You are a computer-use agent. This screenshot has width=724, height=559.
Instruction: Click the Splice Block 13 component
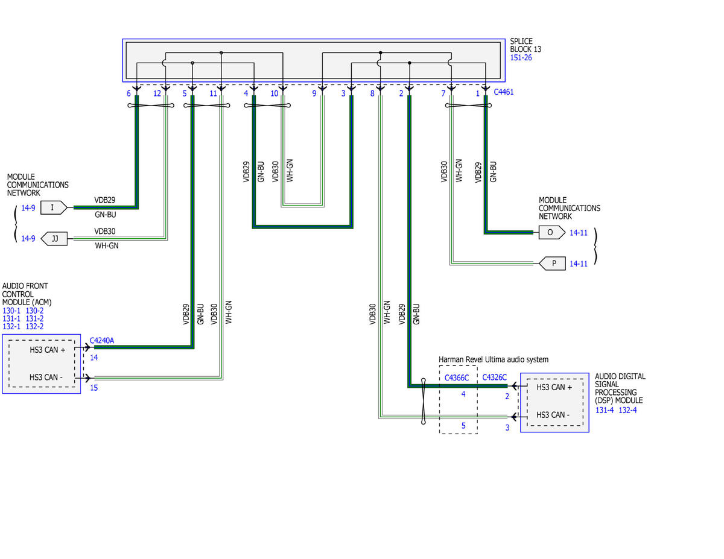pyautogui.click(x=314, y=60)
